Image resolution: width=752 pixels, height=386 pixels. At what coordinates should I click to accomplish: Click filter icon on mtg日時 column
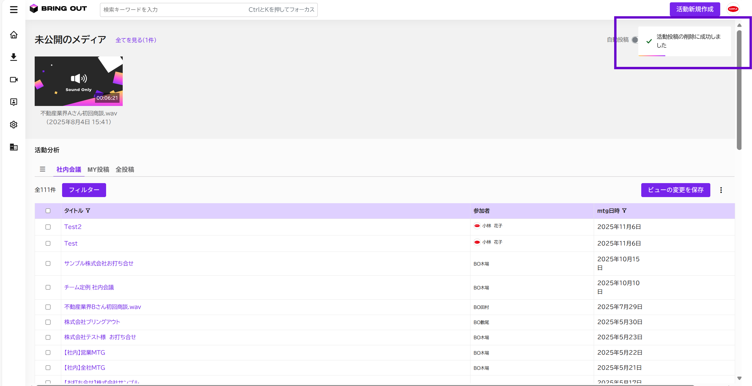(x=624, y=210)
